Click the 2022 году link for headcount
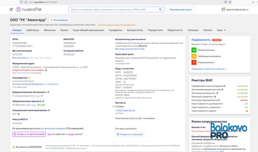Image resolution: width=258 pixels, height=152 pixels. (x=35, y=96)
